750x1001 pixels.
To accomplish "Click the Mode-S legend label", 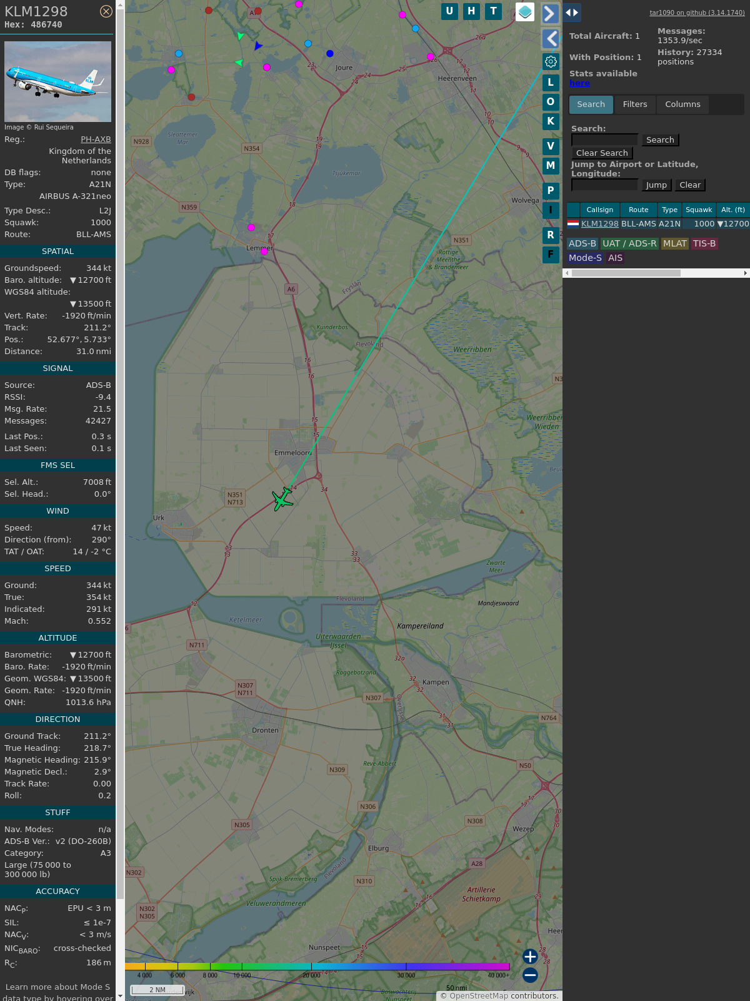I will pos(586,258).
